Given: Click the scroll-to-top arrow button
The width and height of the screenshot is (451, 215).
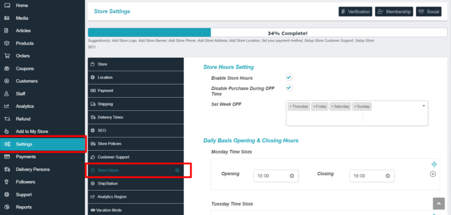Looking at the screenshot, I should click(439, 204).
